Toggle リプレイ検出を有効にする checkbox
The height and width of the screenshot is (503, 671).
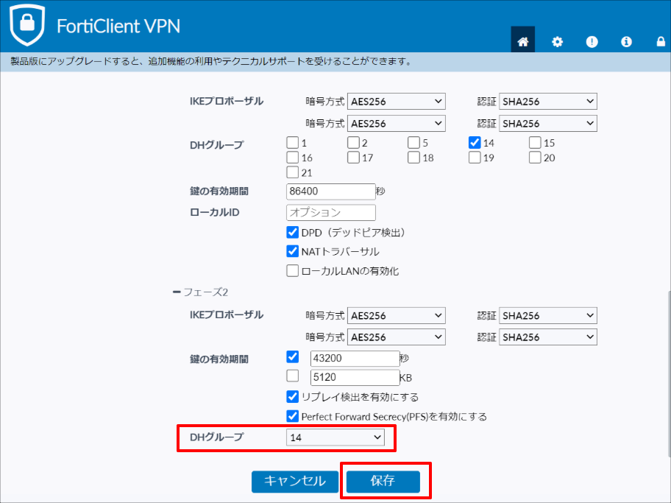[x=292, y=397]
